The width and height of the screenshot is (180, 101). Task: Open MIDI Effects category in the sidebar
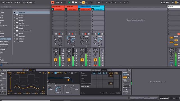(x=4, y=44)
